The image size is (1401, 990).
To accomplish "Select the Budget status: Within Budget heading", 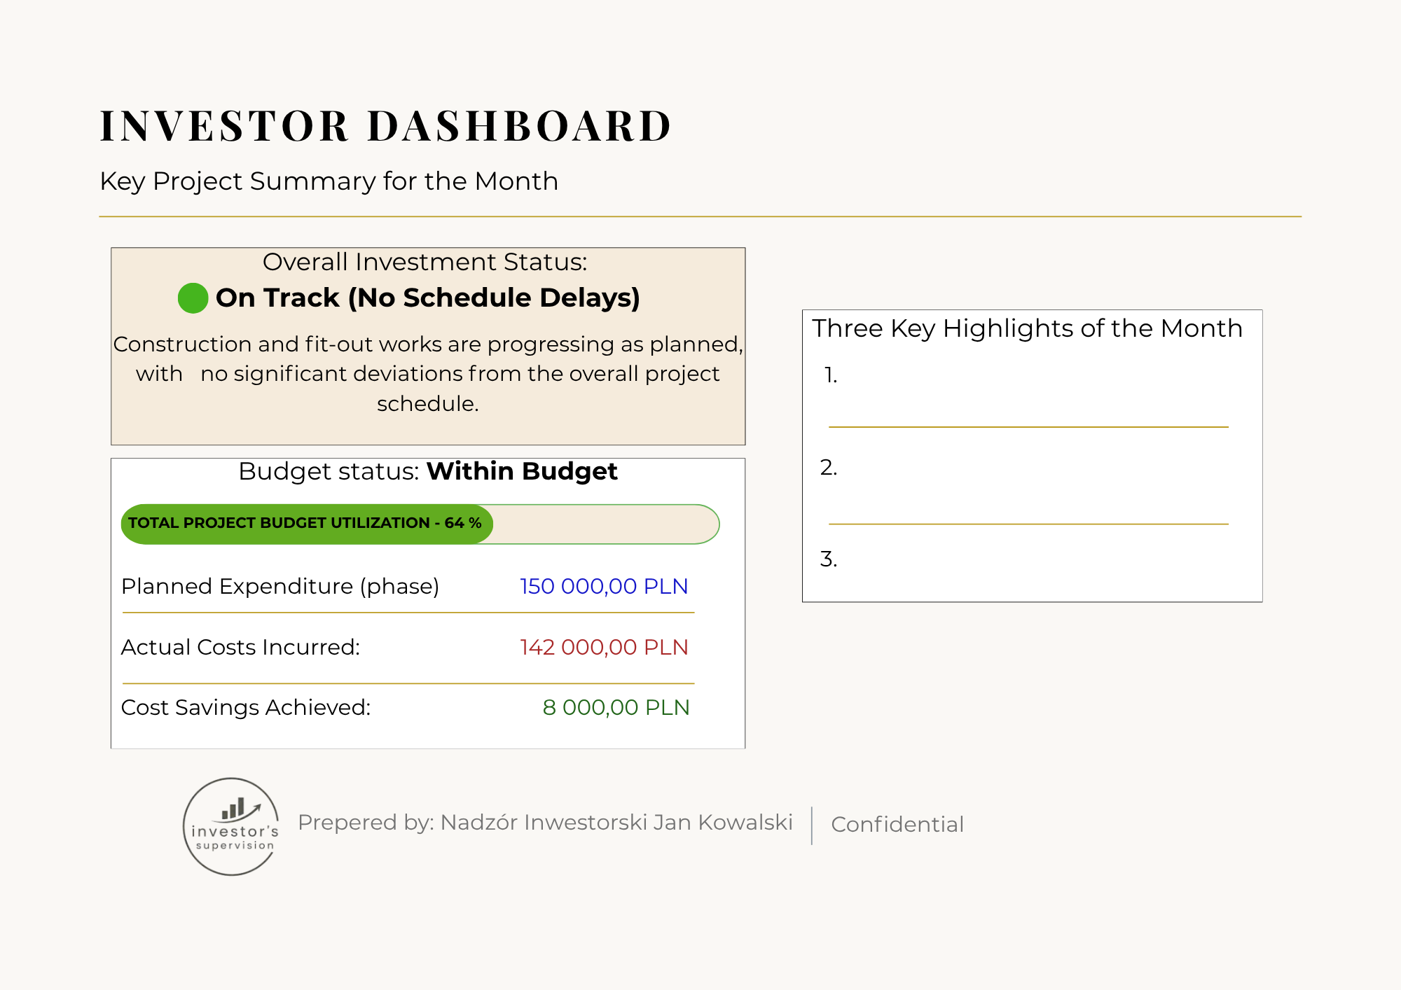I will (428, 471).
